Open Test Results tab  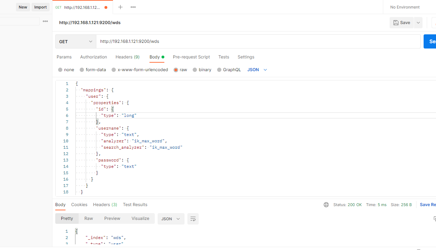[x=135, y=205]
